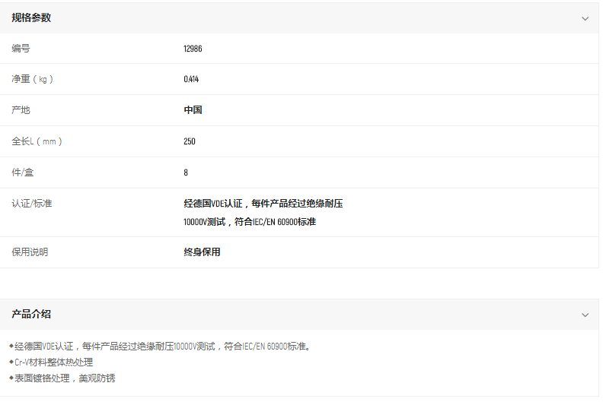The height and width of the screenshot is (402, 603).
Task: Click the 产品介绍 section title
Action: (x=31, y=314)
